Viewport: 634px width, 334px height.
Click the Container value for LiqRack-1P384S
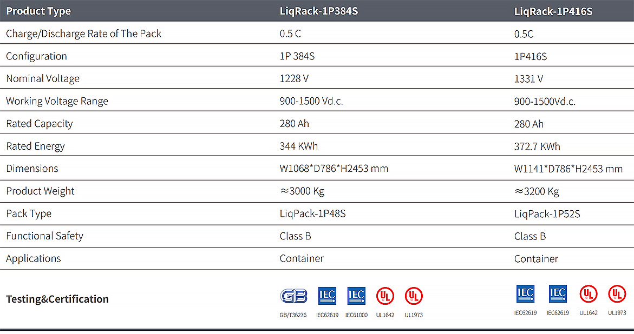click(302, 258)
